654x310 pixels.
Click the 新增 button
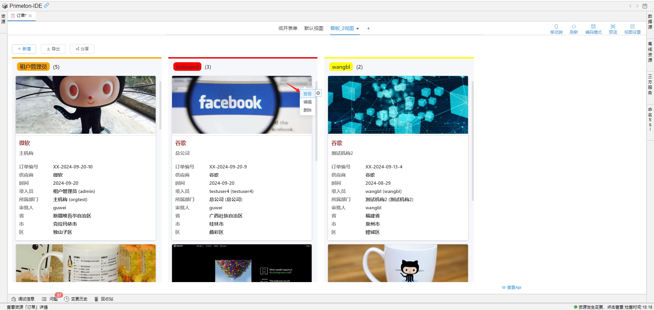coord(24,49)
